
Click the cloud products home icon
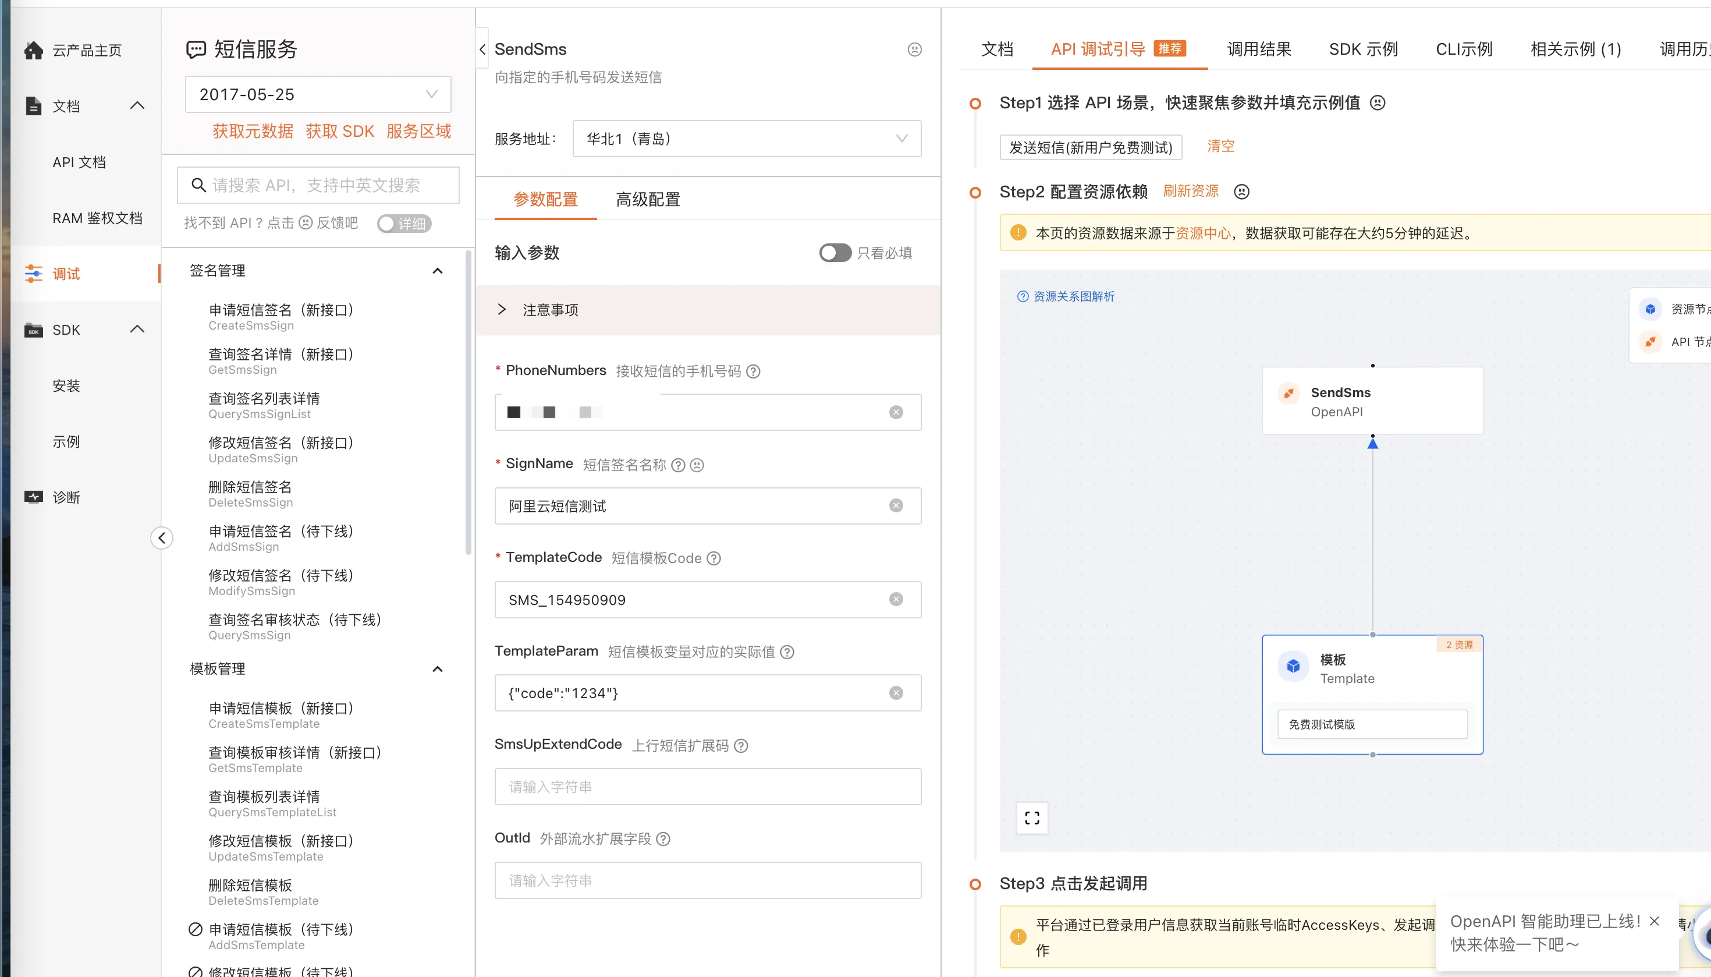[x=34, y=50]
